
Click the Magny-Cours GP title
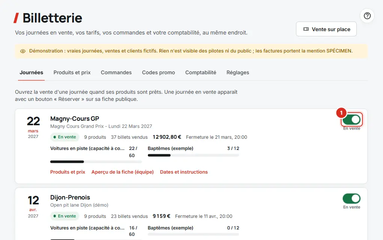75,118
